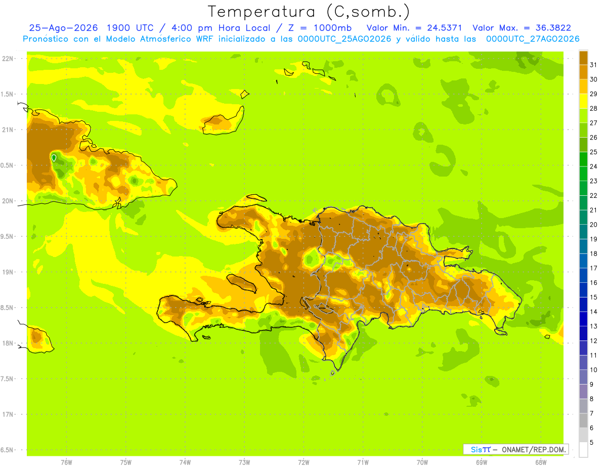Click "0000UTC_27AGO2026" valid-until time text
This screenshot has height=469, width=607.
click(533, 39)
